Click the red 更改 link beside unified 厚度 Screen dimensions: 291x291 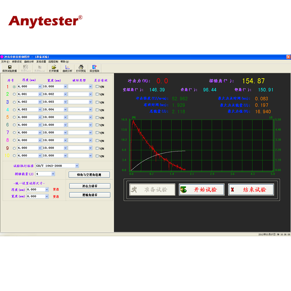[56, 189]
